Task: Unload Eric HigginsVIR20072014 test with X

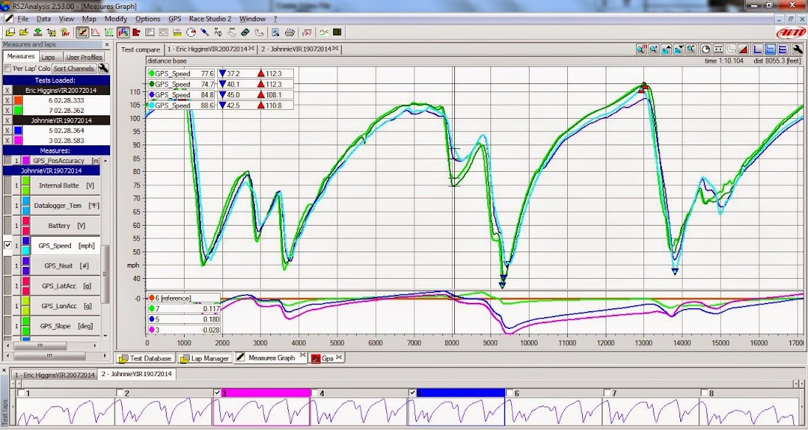Action: (7, 90)
